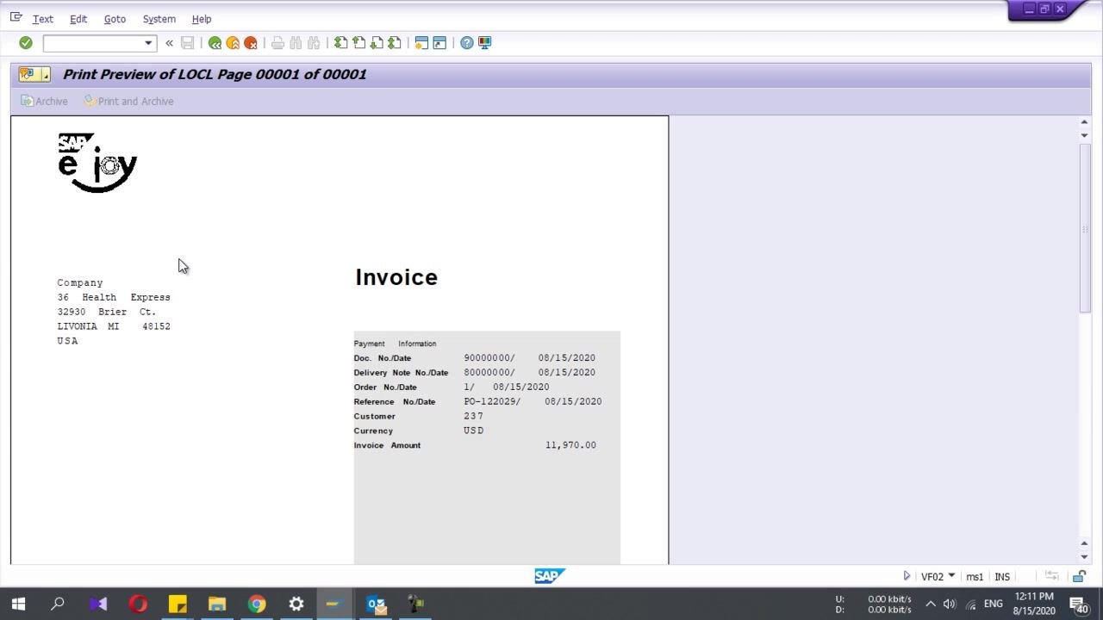Image resolution: width=1103 pixels, height=620 pixels.
Task: Click the Archive button
Action: [x=44, y=102]
